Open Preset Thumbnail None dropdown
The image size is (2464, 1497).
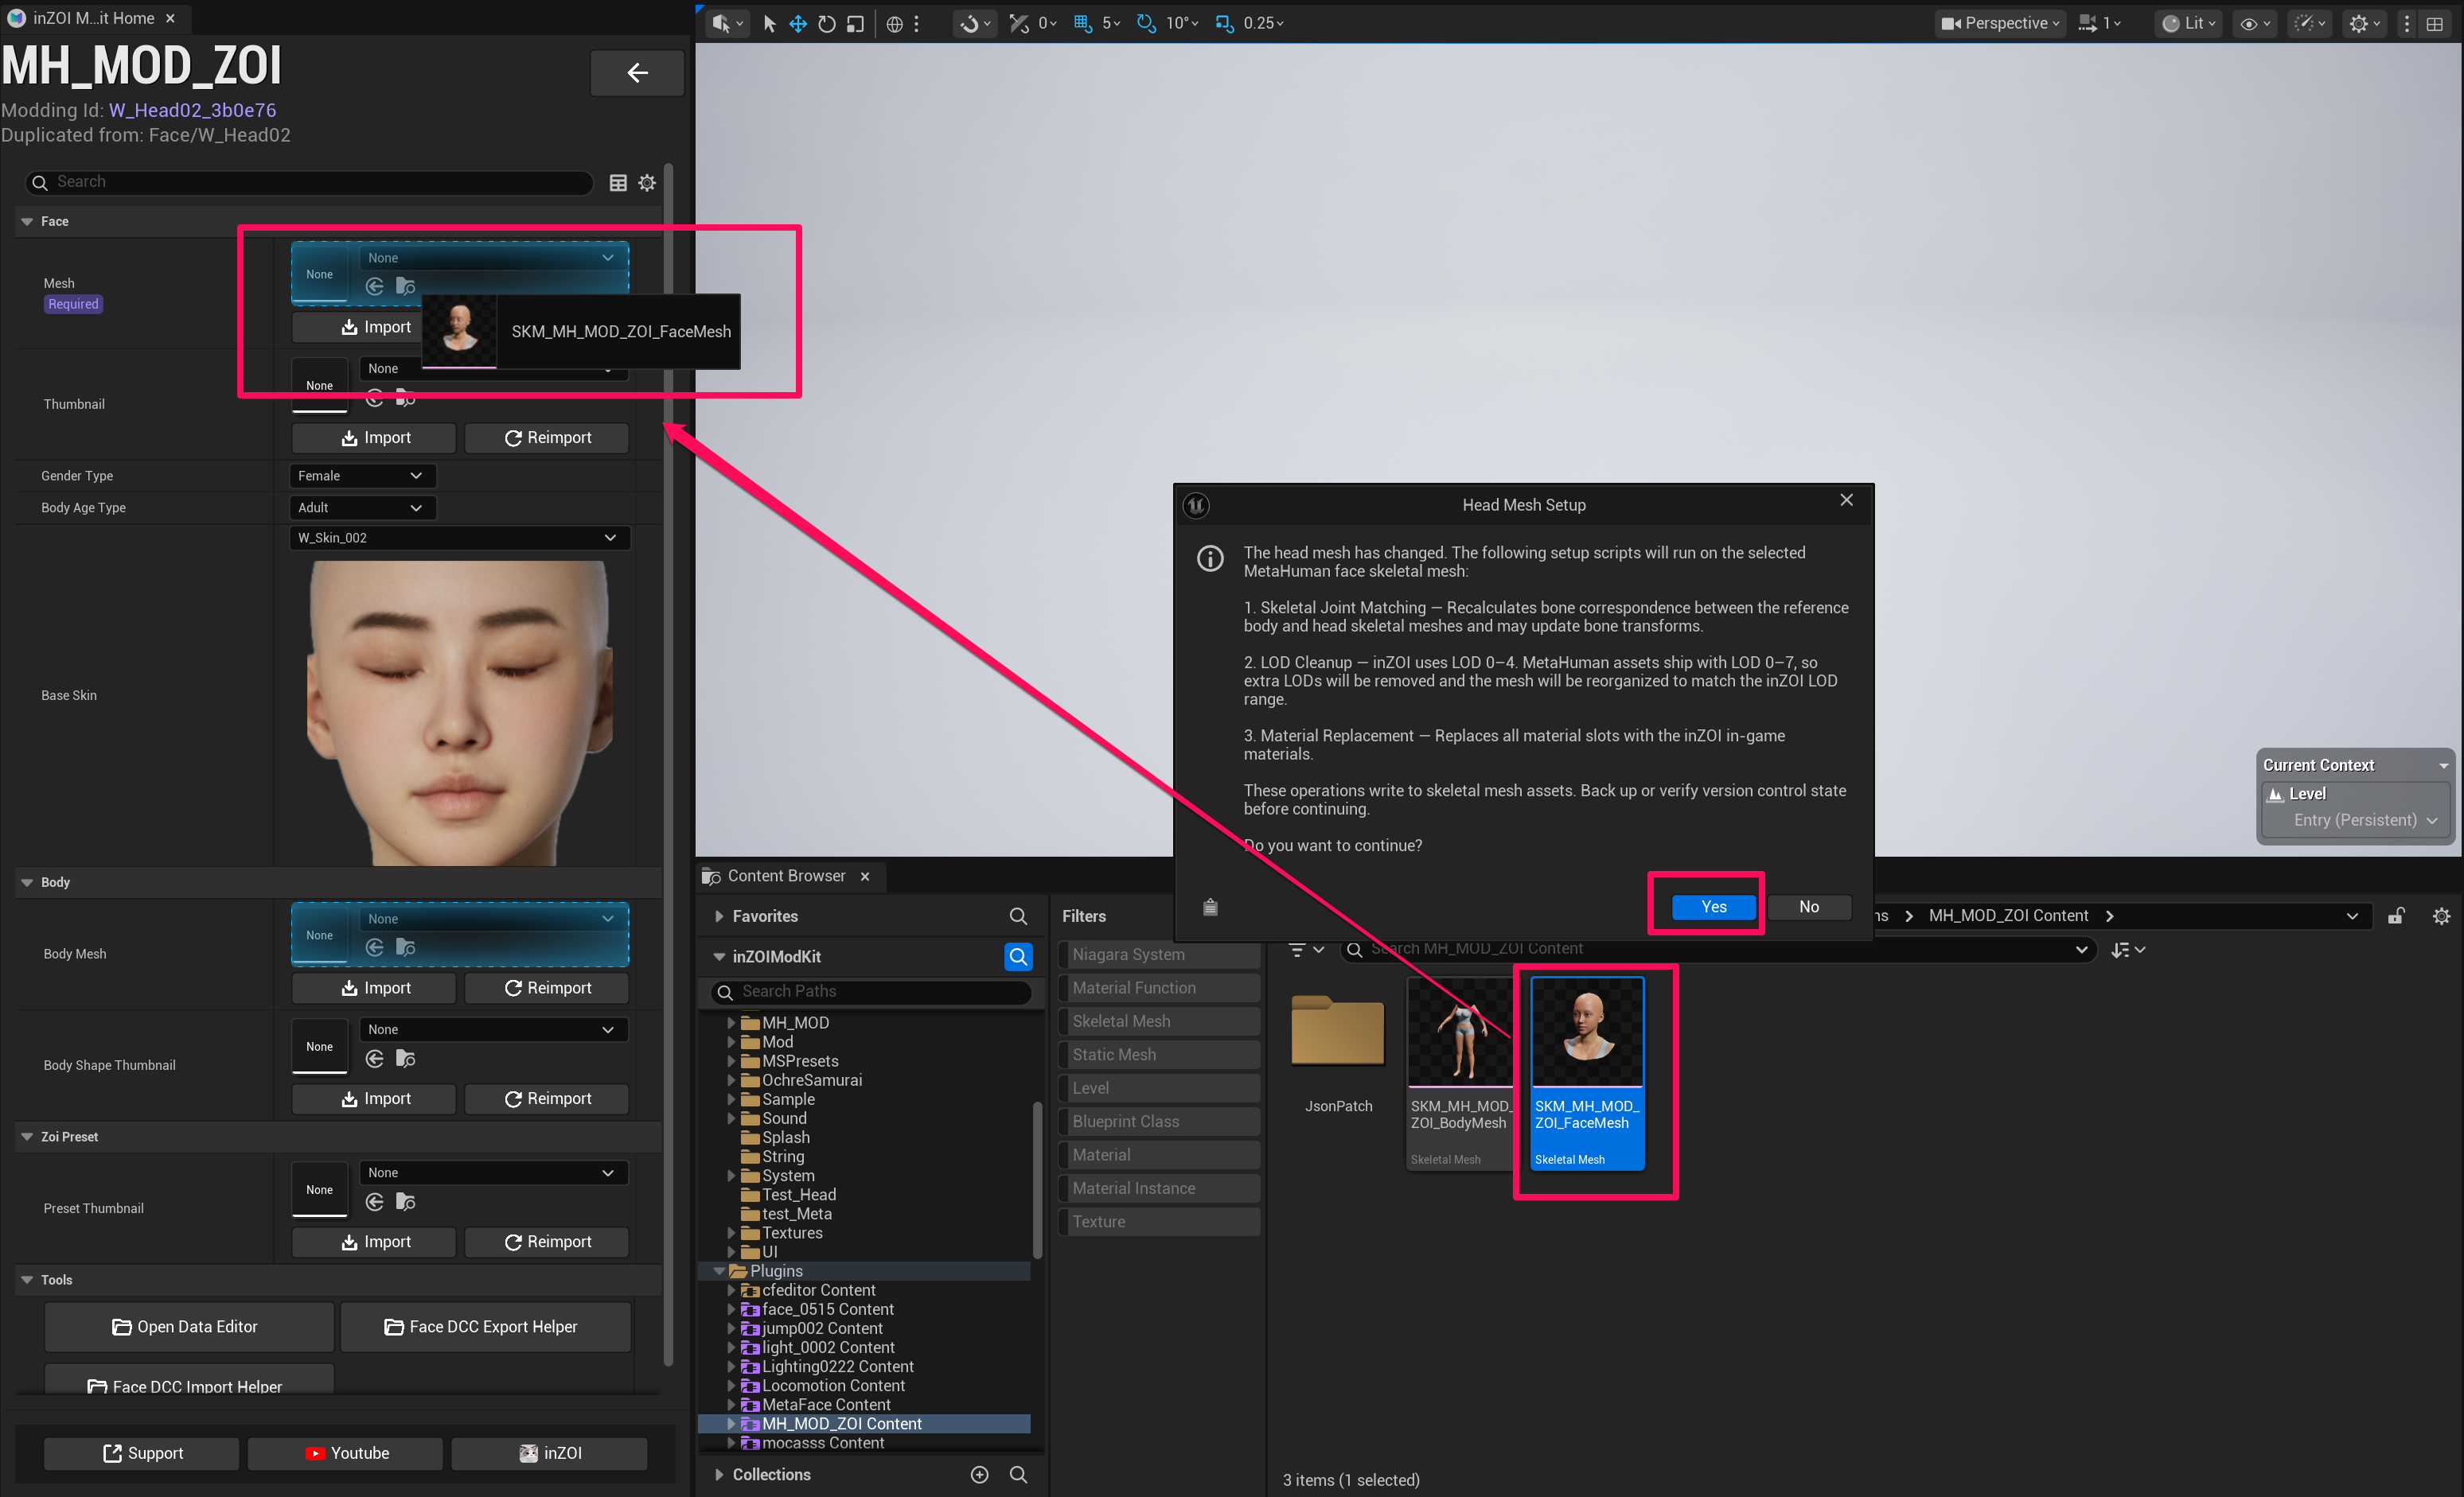point(493,1172)
